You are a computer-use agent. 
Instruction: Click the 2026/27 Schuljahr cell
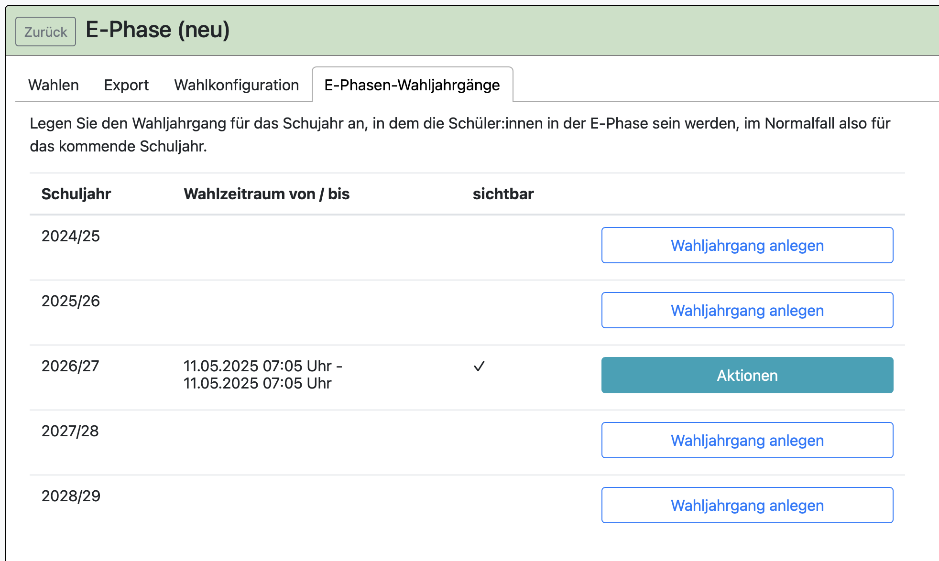[x=70, y=366]
